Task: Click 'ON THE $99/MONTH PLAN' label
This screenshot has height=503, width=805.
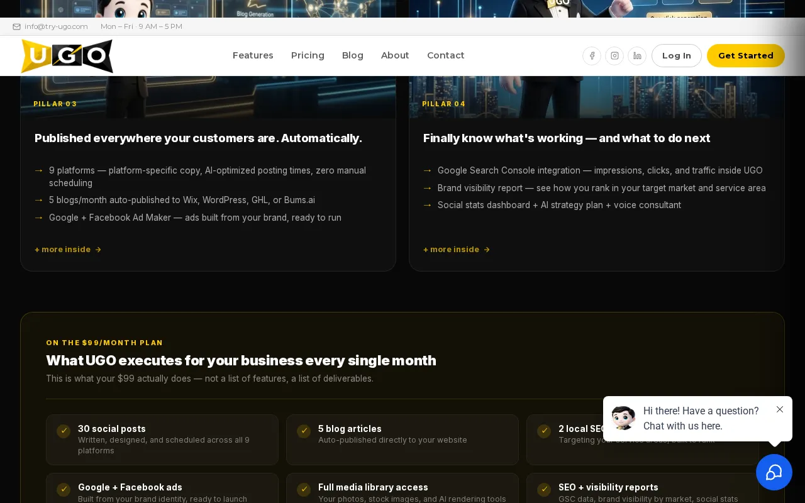Action: point(104,343)
